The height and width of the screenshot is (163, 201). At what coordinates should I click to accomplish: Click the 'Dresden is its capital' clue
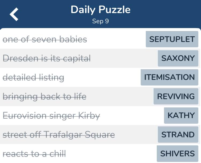click(x=47, y=59)
